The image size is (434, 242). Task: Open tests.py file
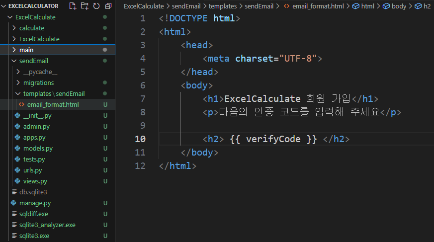[34, 160]
